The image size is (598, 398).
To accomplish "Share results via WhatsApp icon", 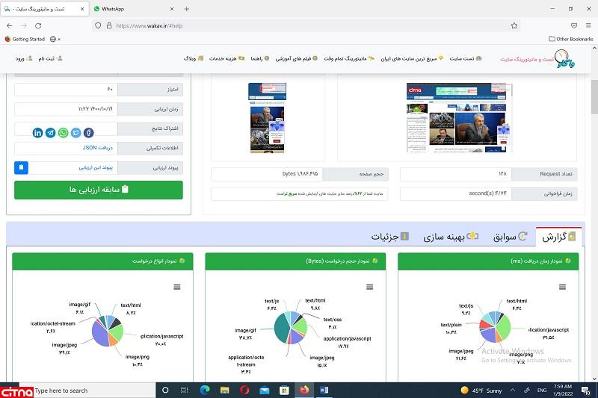I will [64, 133].
